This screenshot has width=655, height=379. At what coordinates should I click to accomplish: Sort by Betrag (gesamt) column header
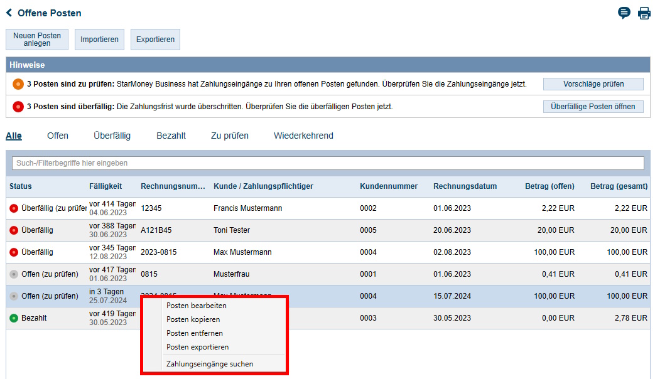tap(619, 186)
